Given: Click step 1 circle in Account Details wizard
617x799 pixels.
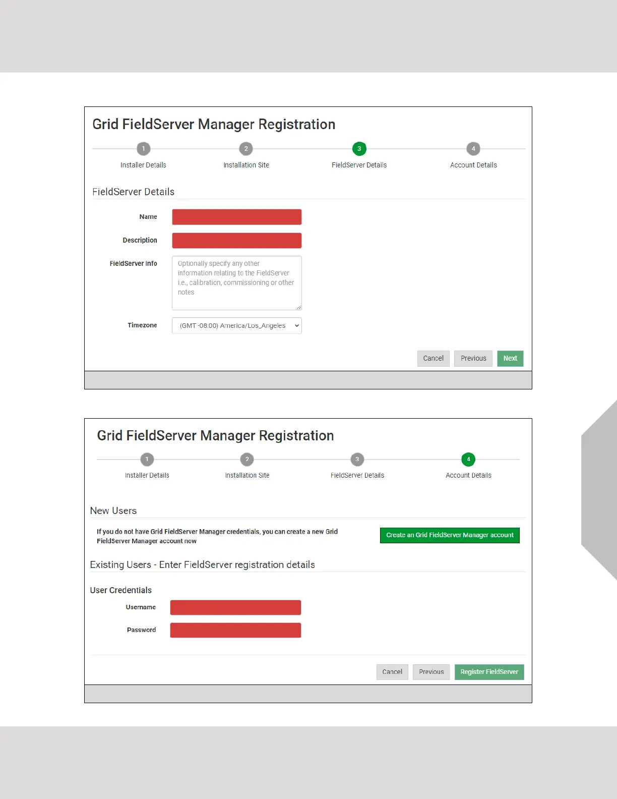Looking at the screenshot, I should coord(147,460).
